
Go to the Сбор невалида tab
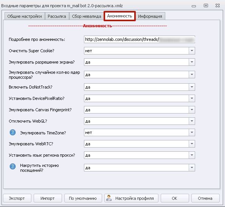click(x=86, y=16)
